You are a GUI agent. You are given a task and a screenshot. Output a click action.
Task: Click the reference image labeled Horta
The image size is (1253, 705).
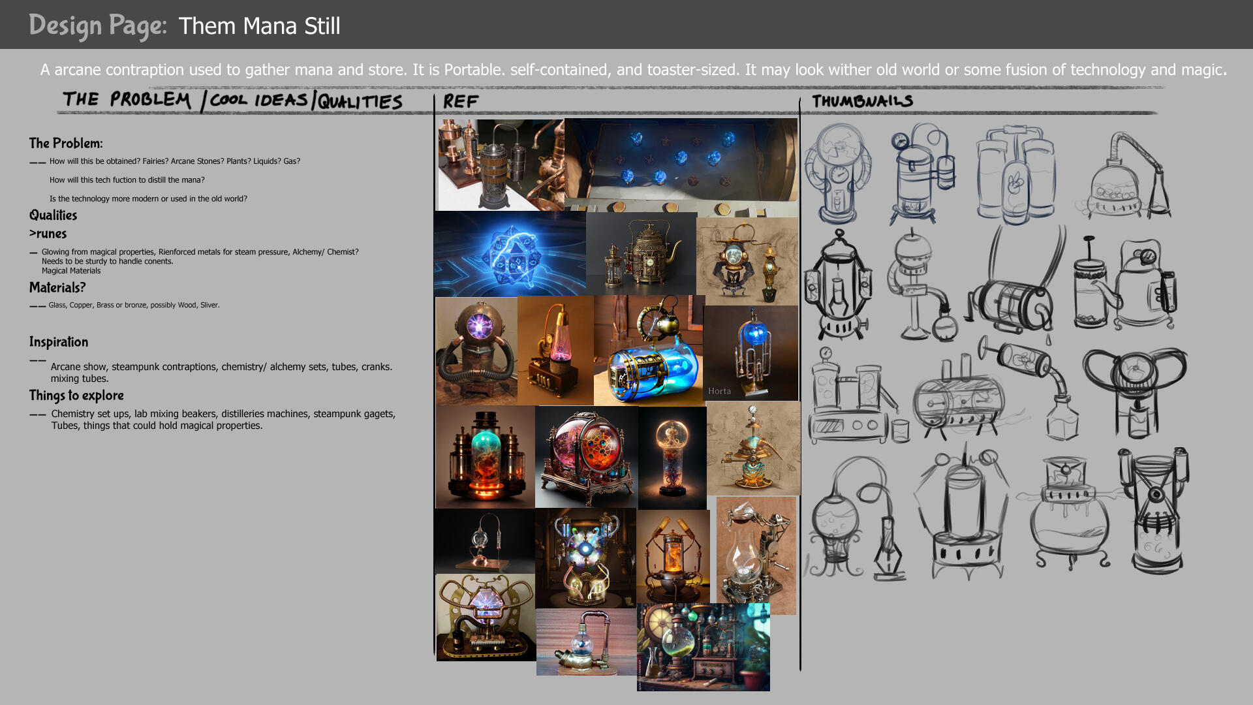pos(750,353)
